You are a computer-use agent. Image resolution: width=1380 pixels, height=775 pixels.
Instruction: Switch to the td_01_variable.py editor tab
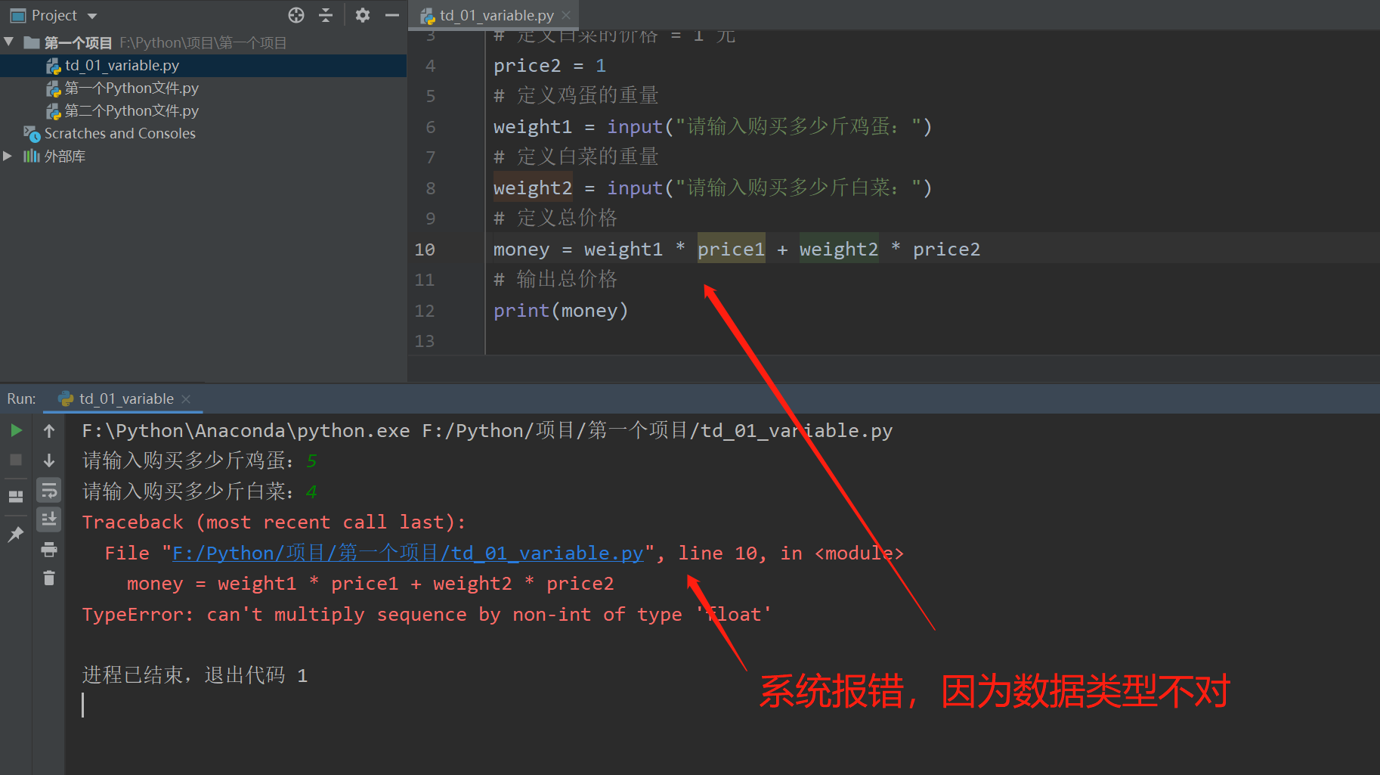(496, 15)
